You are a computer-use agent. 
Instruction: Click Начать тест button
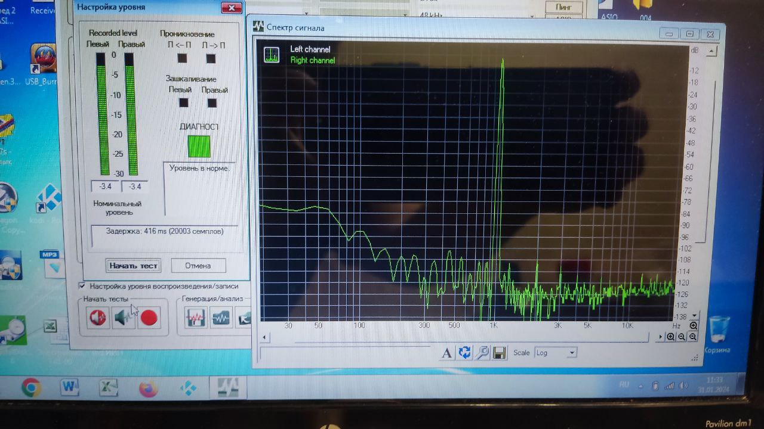[x=134, y=266]
